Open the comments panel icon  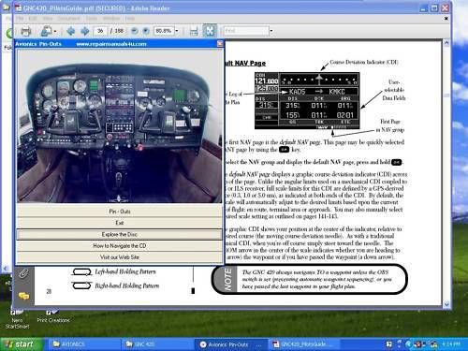pos(23,295)
